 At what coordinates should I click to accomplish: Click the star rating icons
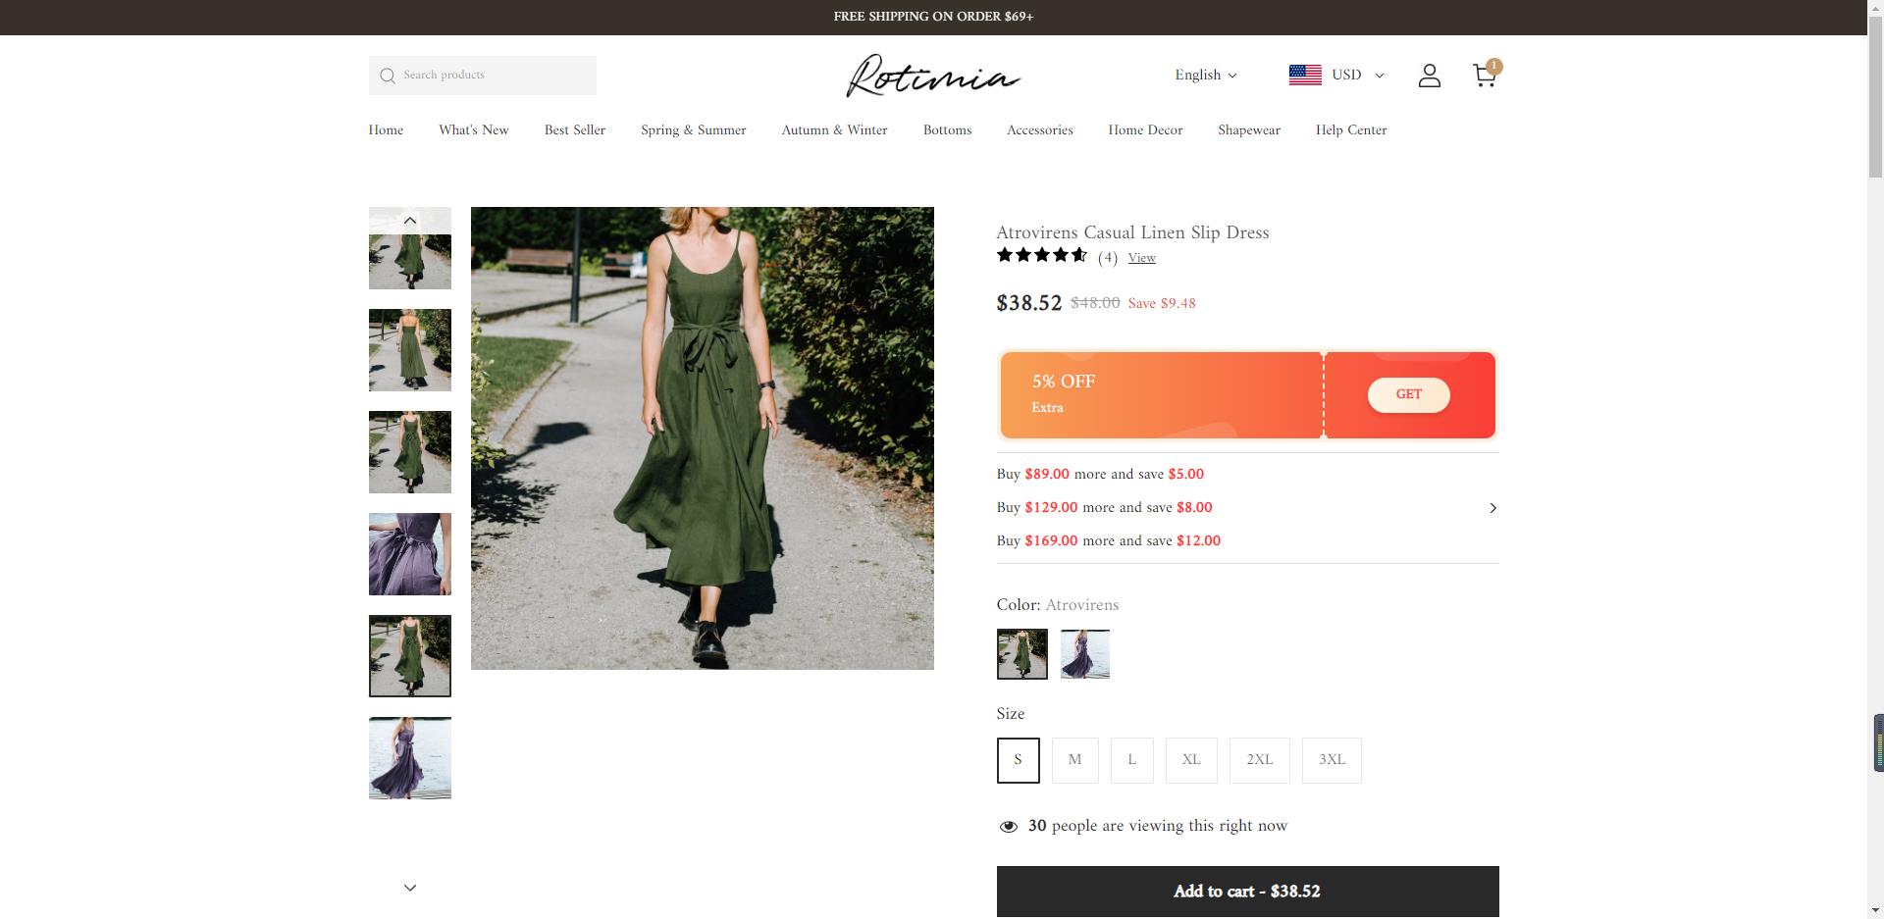pyautogui.click(x=1042, y=256)
